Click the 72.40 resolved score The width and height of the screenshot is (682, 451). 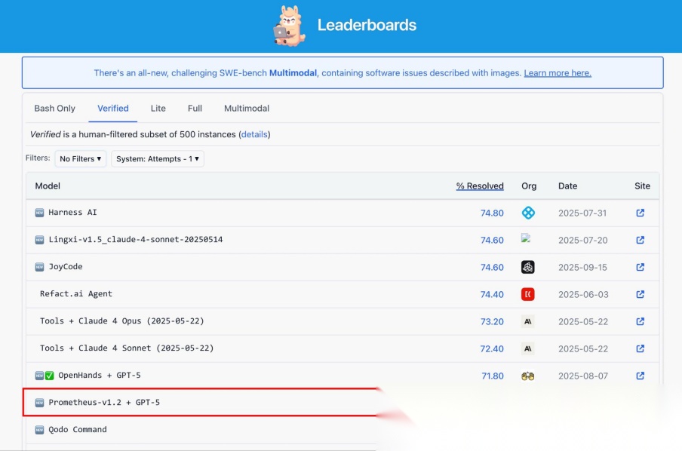click(x=492, y=348)
